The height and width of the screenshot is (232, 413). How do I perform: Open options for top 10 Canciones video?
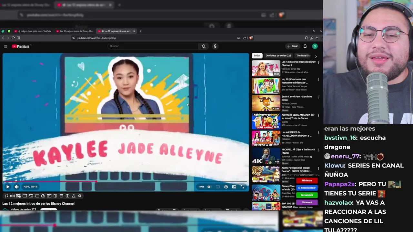318,80
